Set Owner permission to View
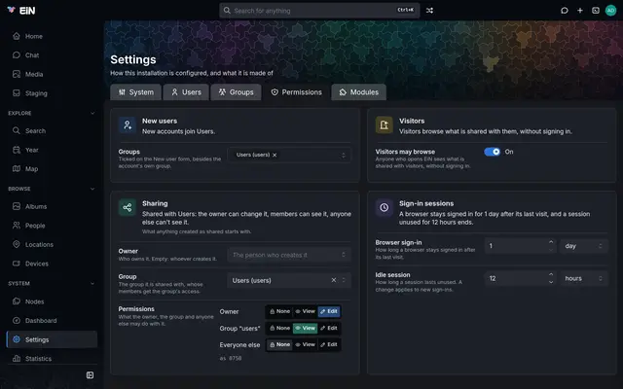This screenshot has height=389, width=623. tap(305, 311)
